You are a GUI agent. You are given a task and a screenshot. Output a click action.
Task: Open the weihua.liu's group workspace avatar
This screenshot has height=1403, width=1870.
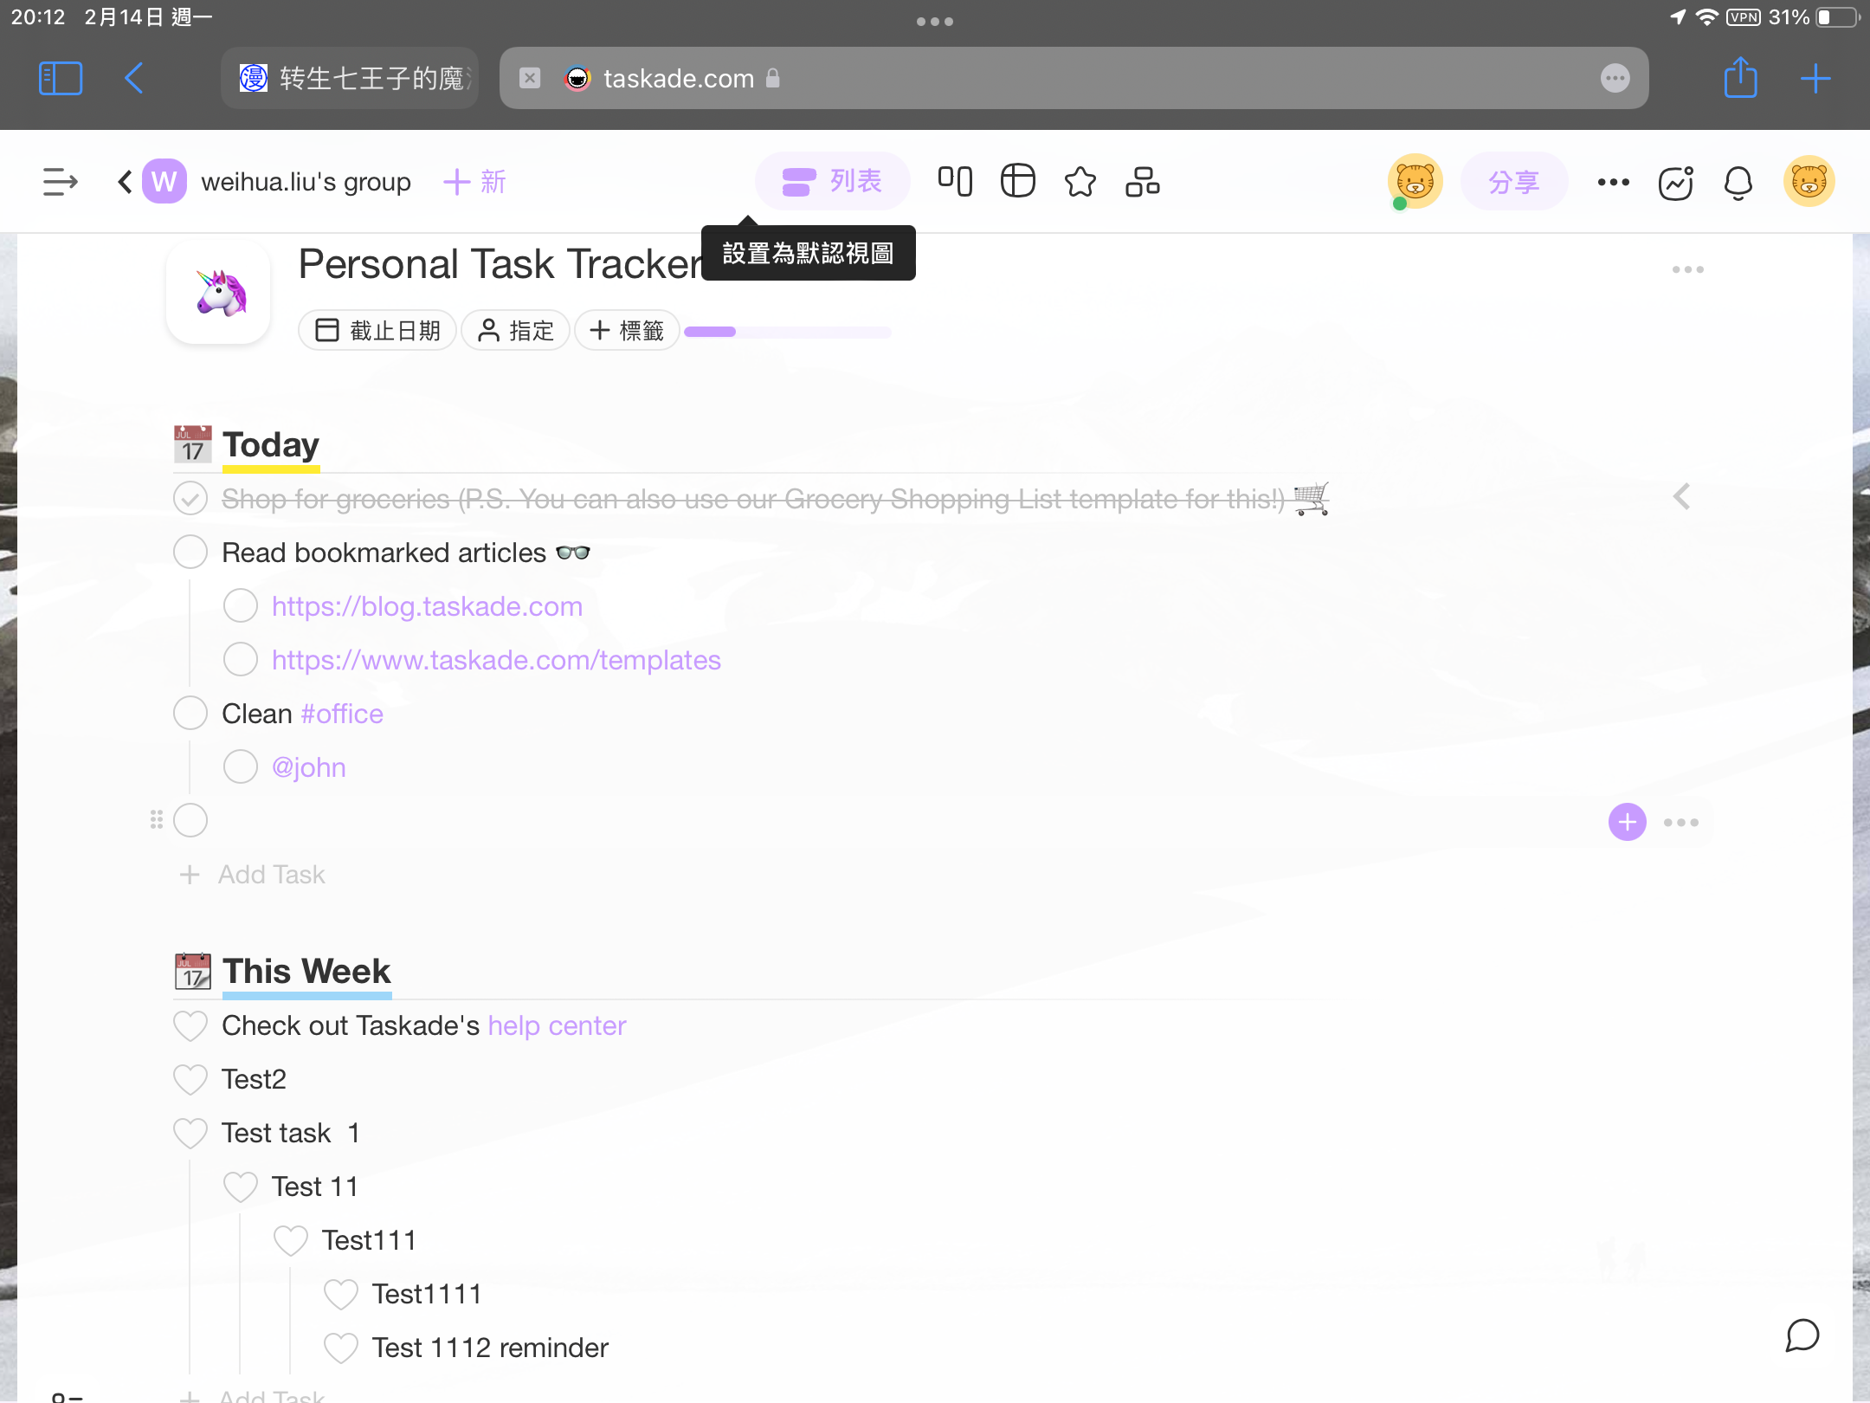tap(164, 182)
